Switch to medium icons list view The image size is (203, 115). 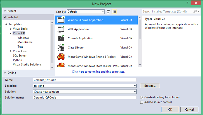(x=114, y=12)
